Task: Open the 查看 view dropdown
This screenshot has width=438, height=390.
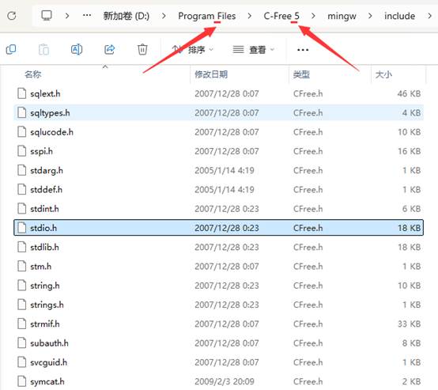Action: (254, 50)
